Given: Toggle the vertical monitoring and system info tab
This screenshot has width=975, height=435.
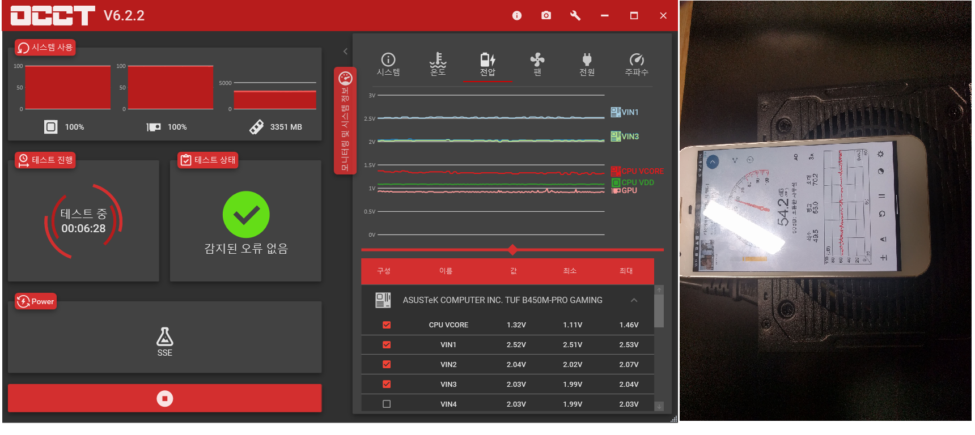Looking at the screenshot, I should pyautogui.click(x=345, y=121).
